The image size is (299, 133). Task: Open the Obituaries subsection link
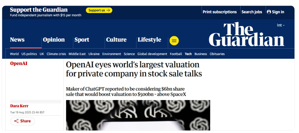[x=217, y=54]
